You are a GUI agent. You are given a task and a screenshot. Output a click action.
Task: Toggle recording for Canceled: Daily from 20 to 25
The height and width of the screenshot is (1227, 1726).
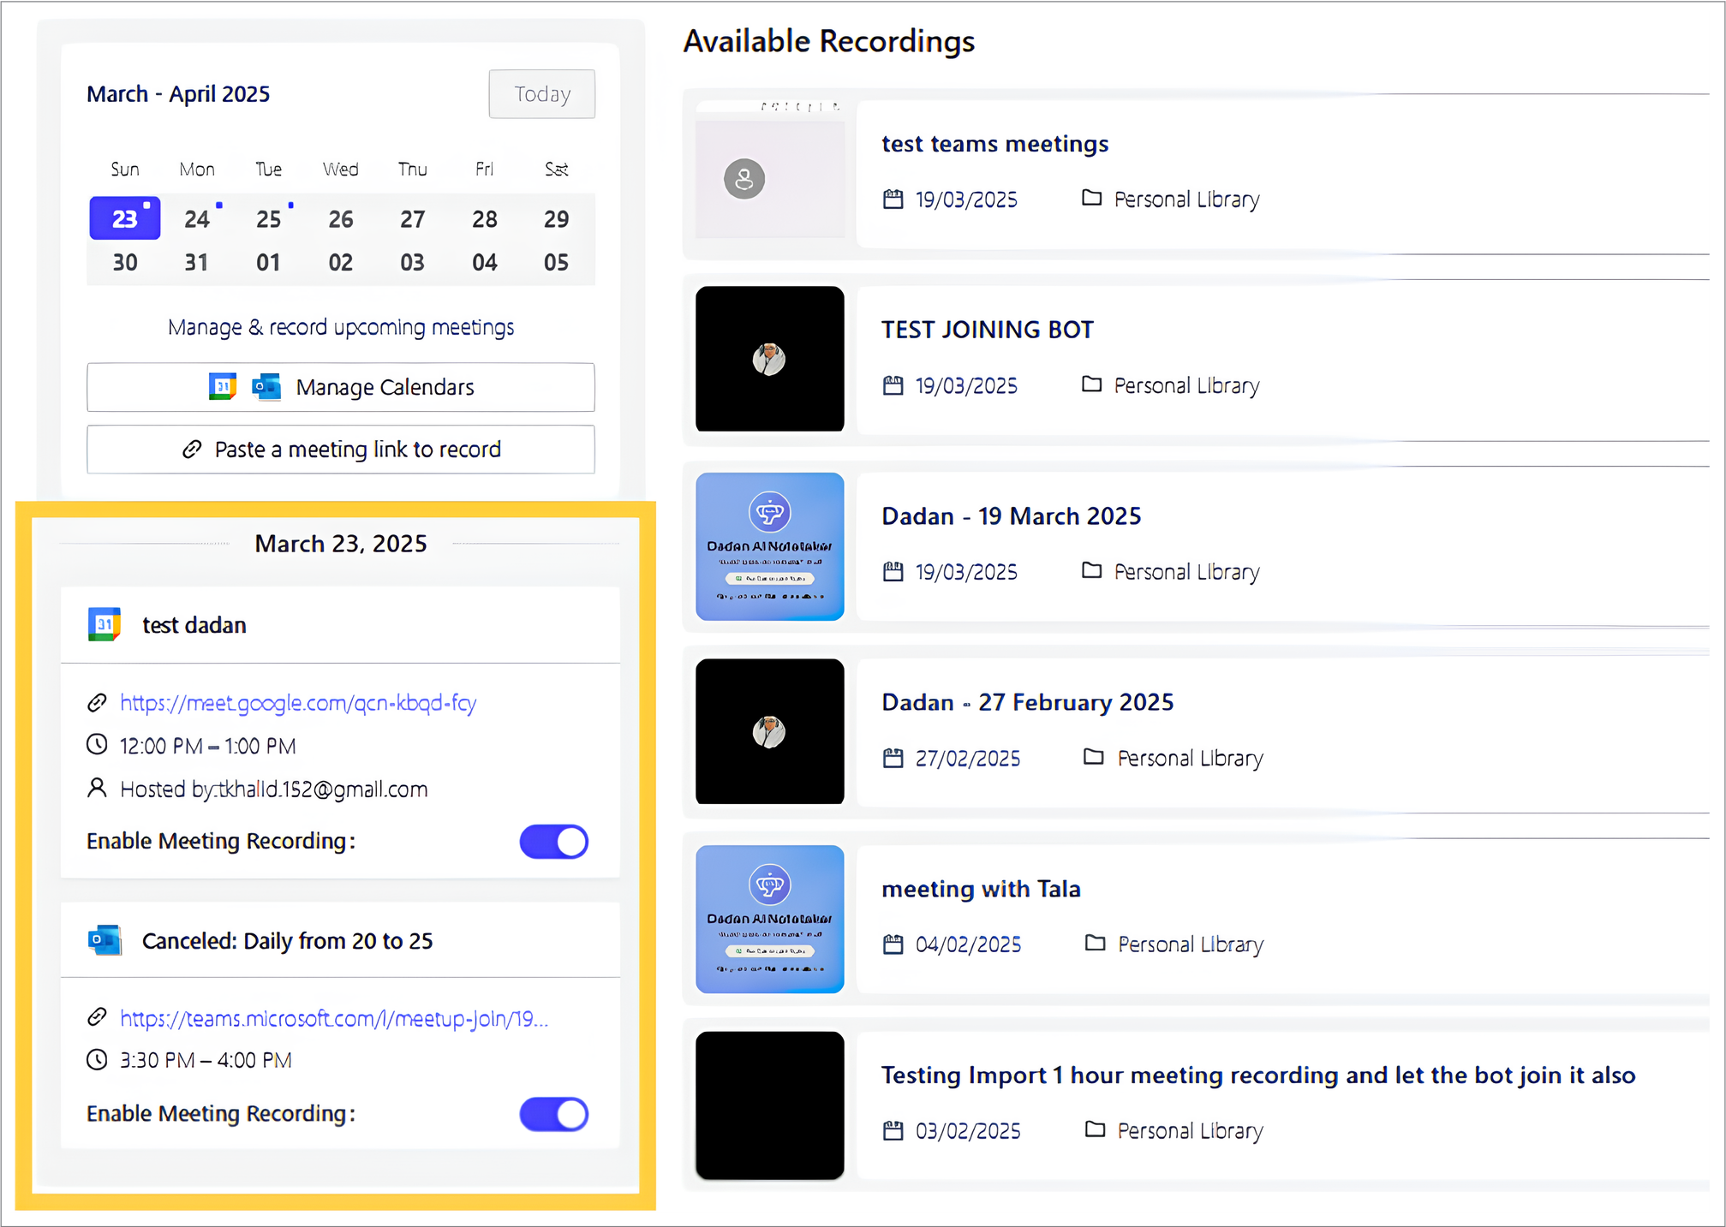(553, 1114)
